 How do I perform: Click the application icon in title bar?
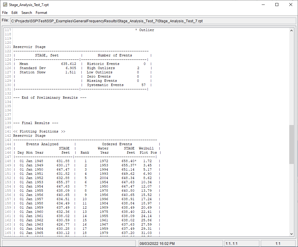pyautogui.click(x=5, y=5)
